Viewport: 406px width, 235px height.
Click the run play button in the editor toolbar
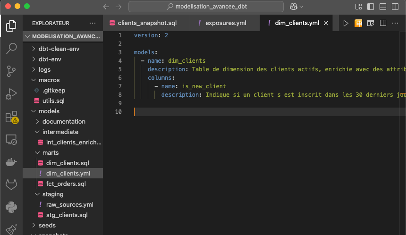click(346, 23)
